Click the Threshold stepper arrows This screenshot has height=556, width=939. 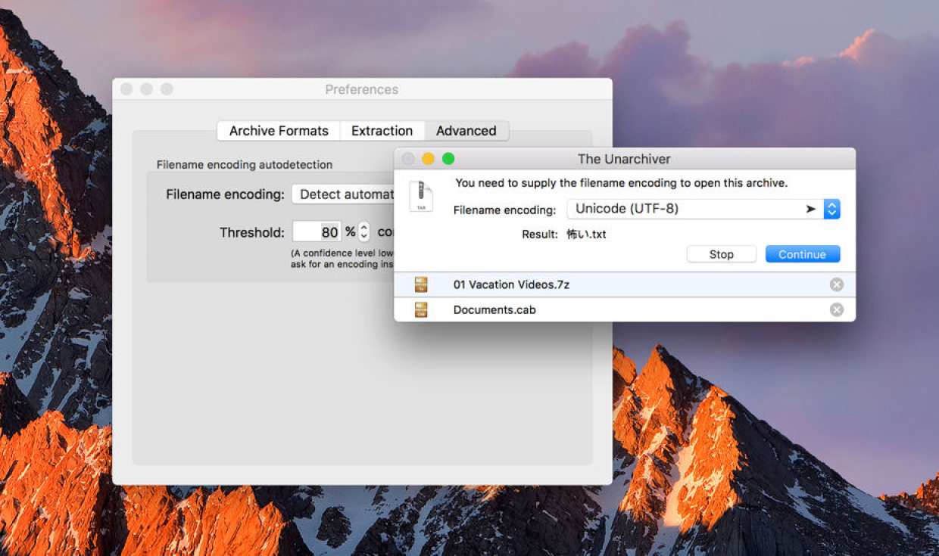(x=363, y=232)
